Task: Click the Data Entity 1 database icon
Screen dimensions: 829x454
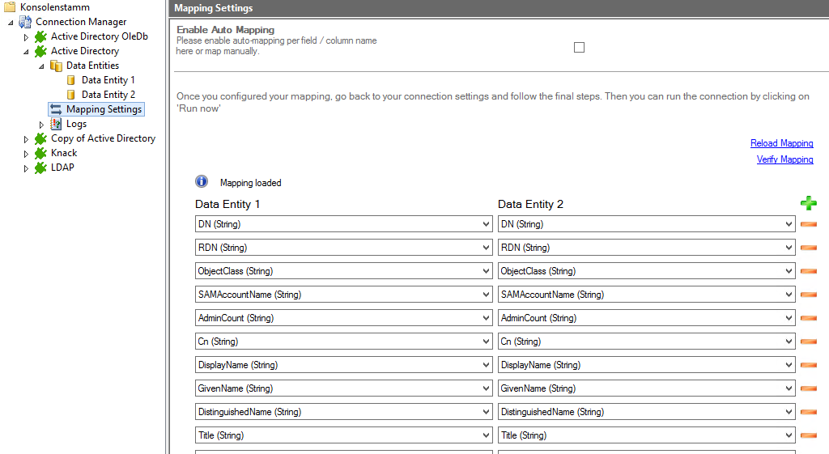Action: 71,80
